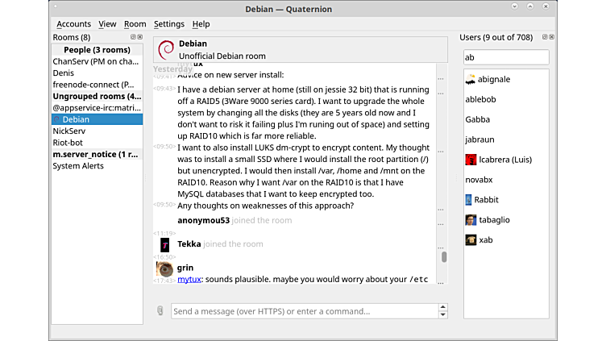Click the chat timeline scrollbar handle
This screenshot has height=341, width=606.
pyautogui.click(x=444, y=257)
